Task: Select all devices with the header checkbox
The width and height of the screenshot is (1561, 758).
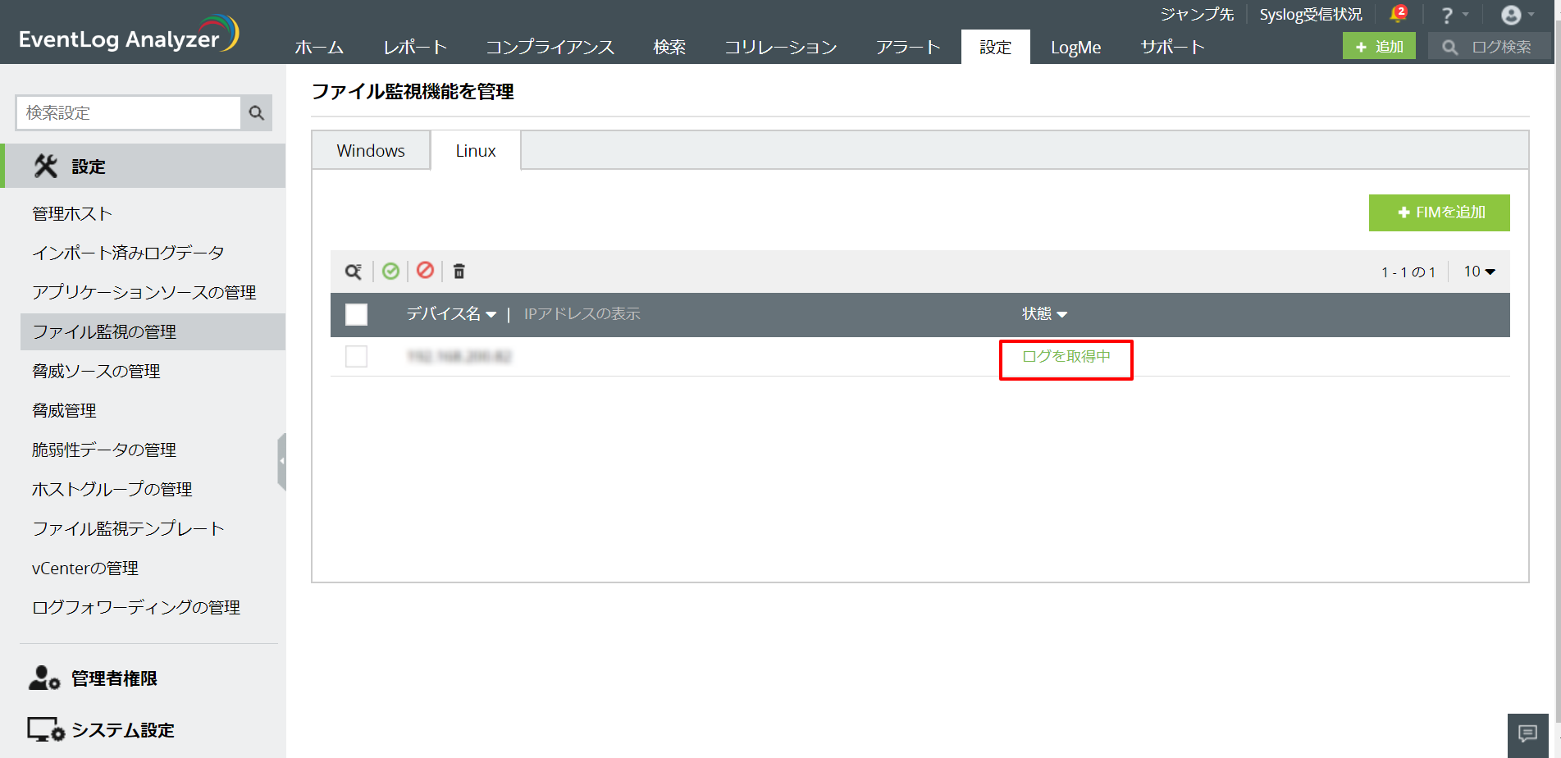Action: (356, 314)
